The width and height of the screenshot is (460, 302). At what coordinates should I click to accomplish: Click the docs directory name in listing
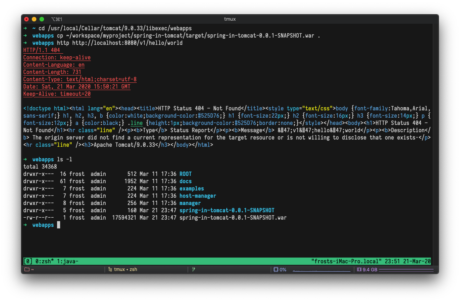[186, 181]
